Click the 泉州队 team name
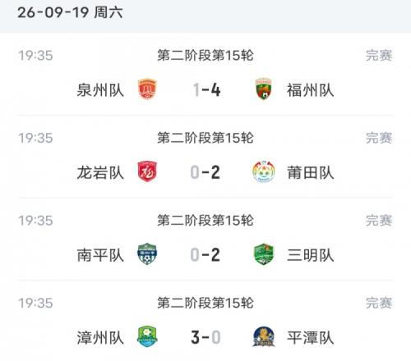 (100, 90)
